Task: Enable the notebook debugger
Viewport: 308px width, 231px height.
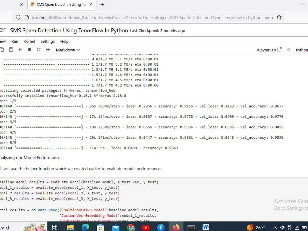Action: pyautogui.click(x=289, y=50)
